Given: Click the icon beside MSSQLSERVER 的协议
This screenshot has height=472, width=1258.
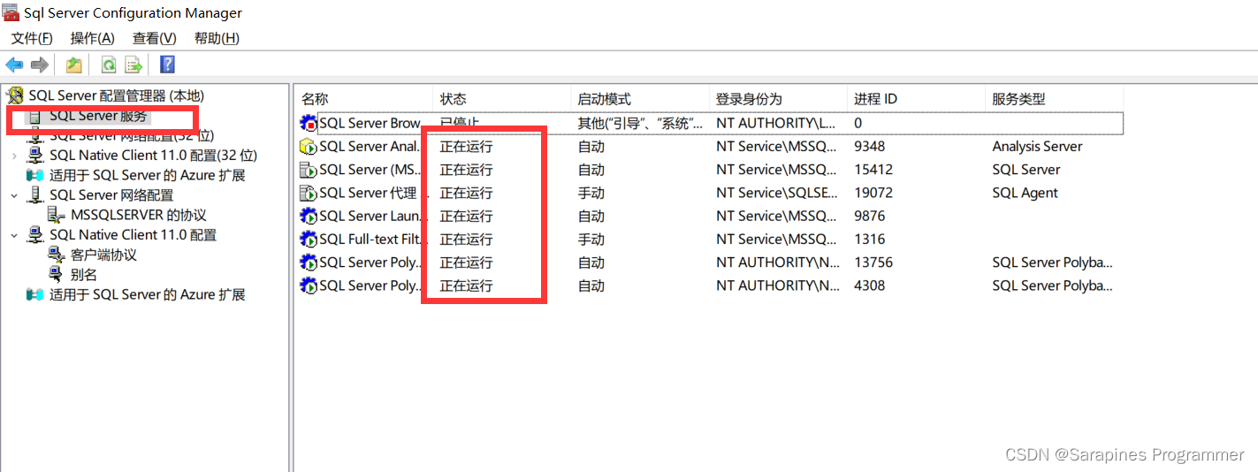Looking at the screenshot, I should [57, 215].
